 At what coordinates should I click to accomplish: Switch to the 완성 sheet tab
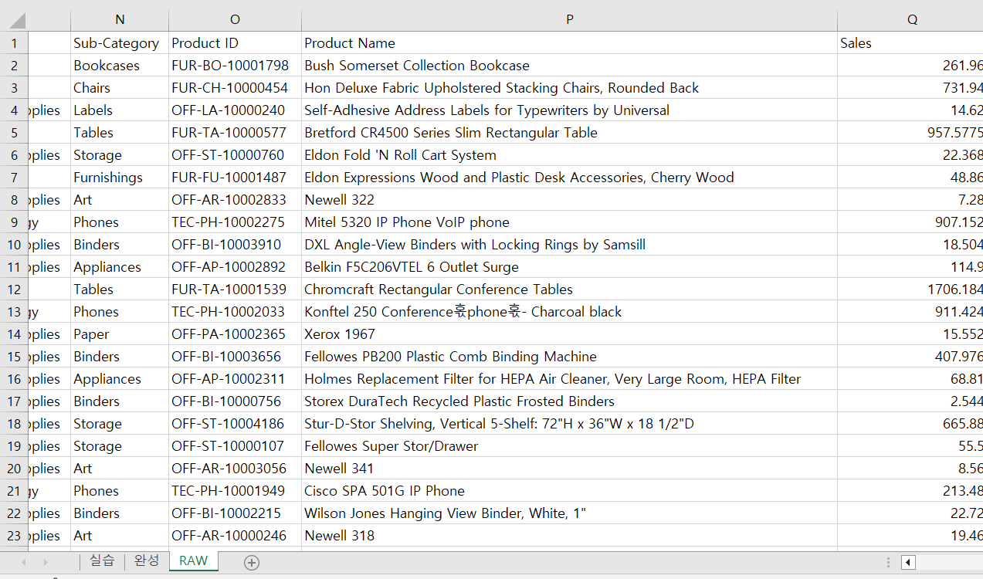(147, 560)
